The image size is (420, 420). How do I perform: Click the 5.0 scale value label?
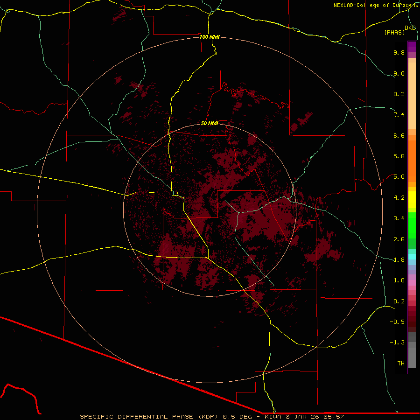399,177
